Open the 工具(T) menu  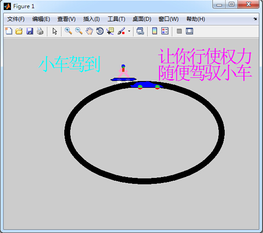coord(116,19)
